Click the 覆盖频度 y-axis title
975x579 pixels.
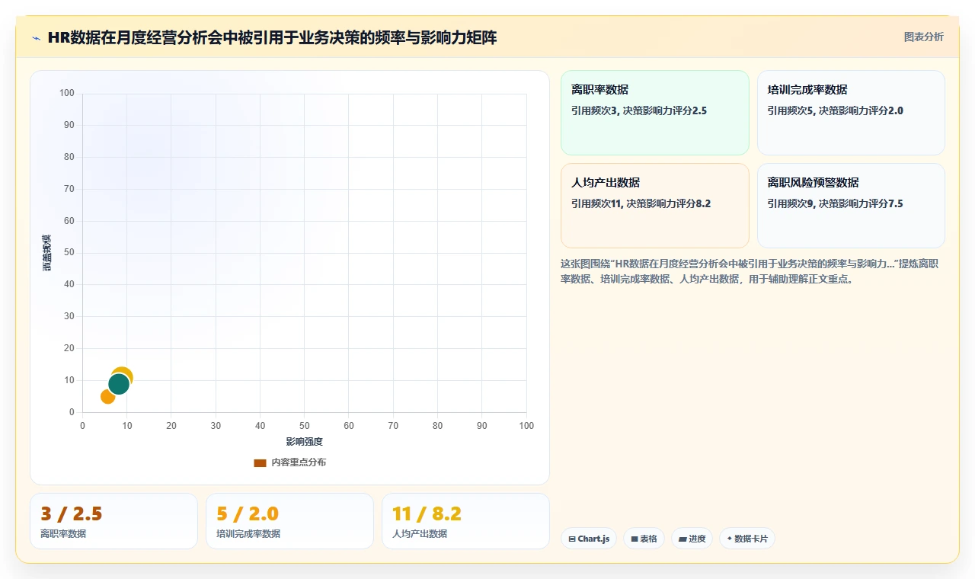pos(47,253)
